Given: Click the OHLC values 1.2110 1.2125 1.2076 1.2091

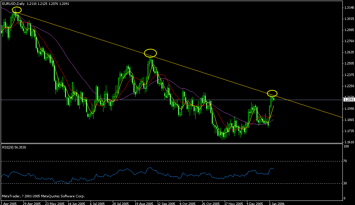Looking at the screenshot, I should tap(48, 4).
